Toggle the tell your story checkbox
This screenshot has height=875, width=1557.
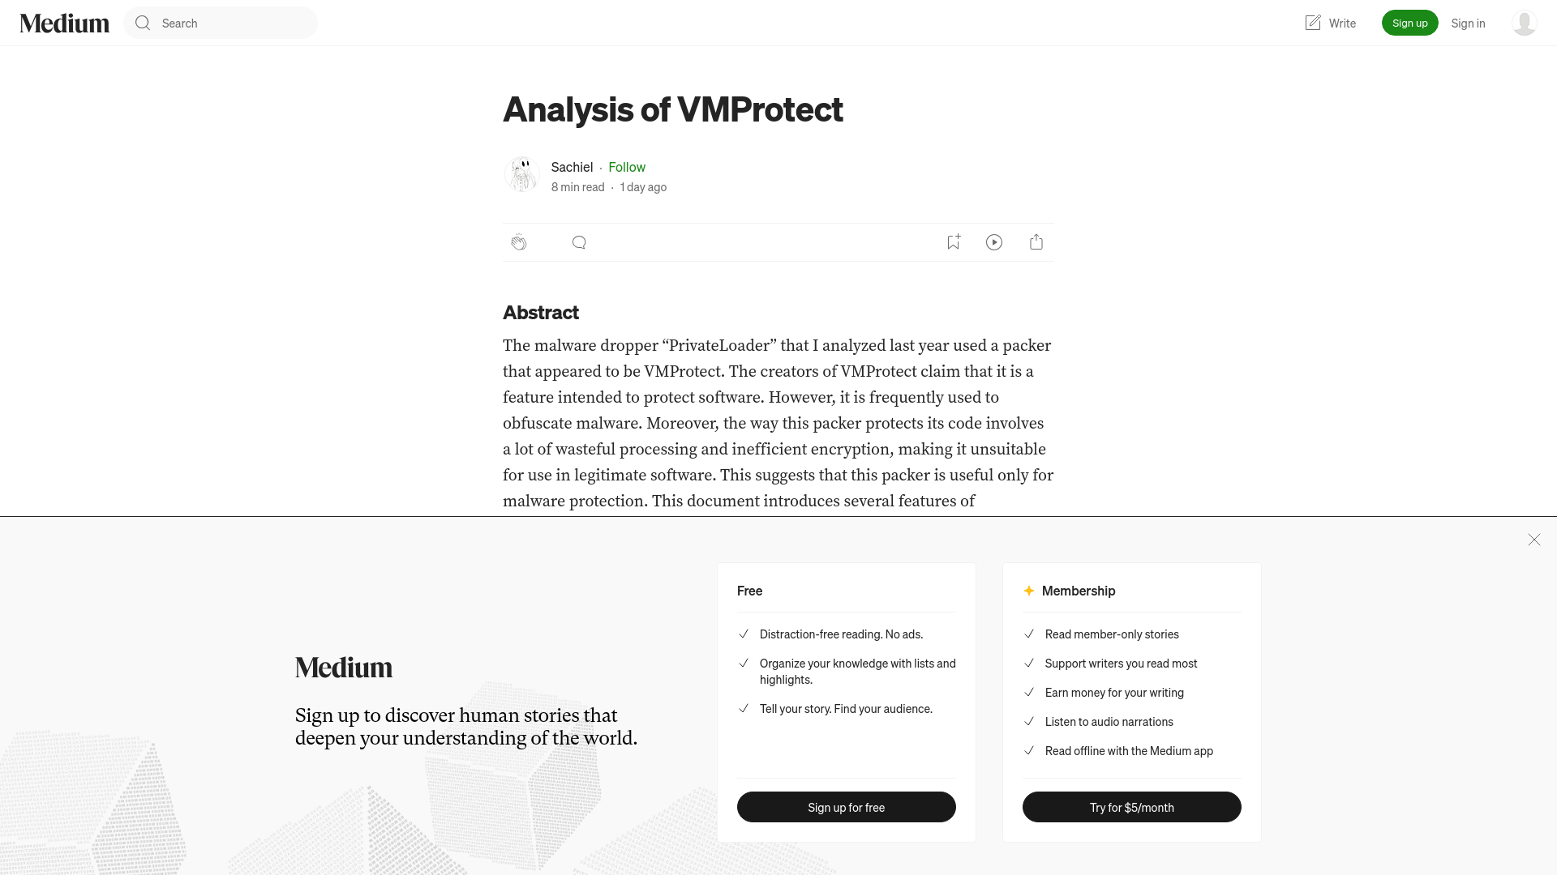(x=742, y=708)
